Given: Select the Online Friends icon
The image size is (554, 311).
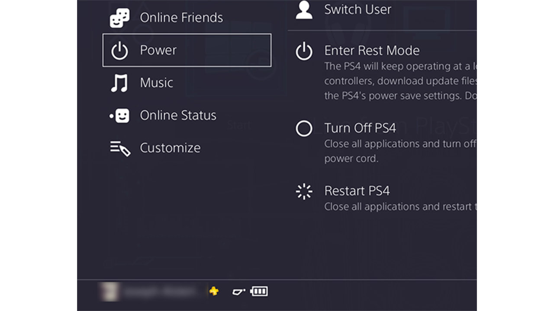Looking at the screenshot, I should pyautogui.click(x=119, y=18).
